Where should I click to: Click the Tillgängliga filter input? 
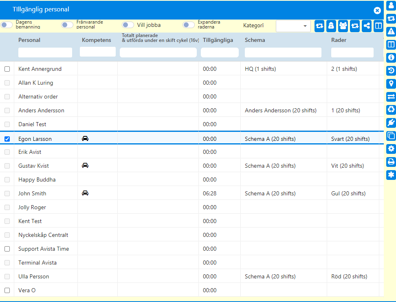tap(220, 52)
